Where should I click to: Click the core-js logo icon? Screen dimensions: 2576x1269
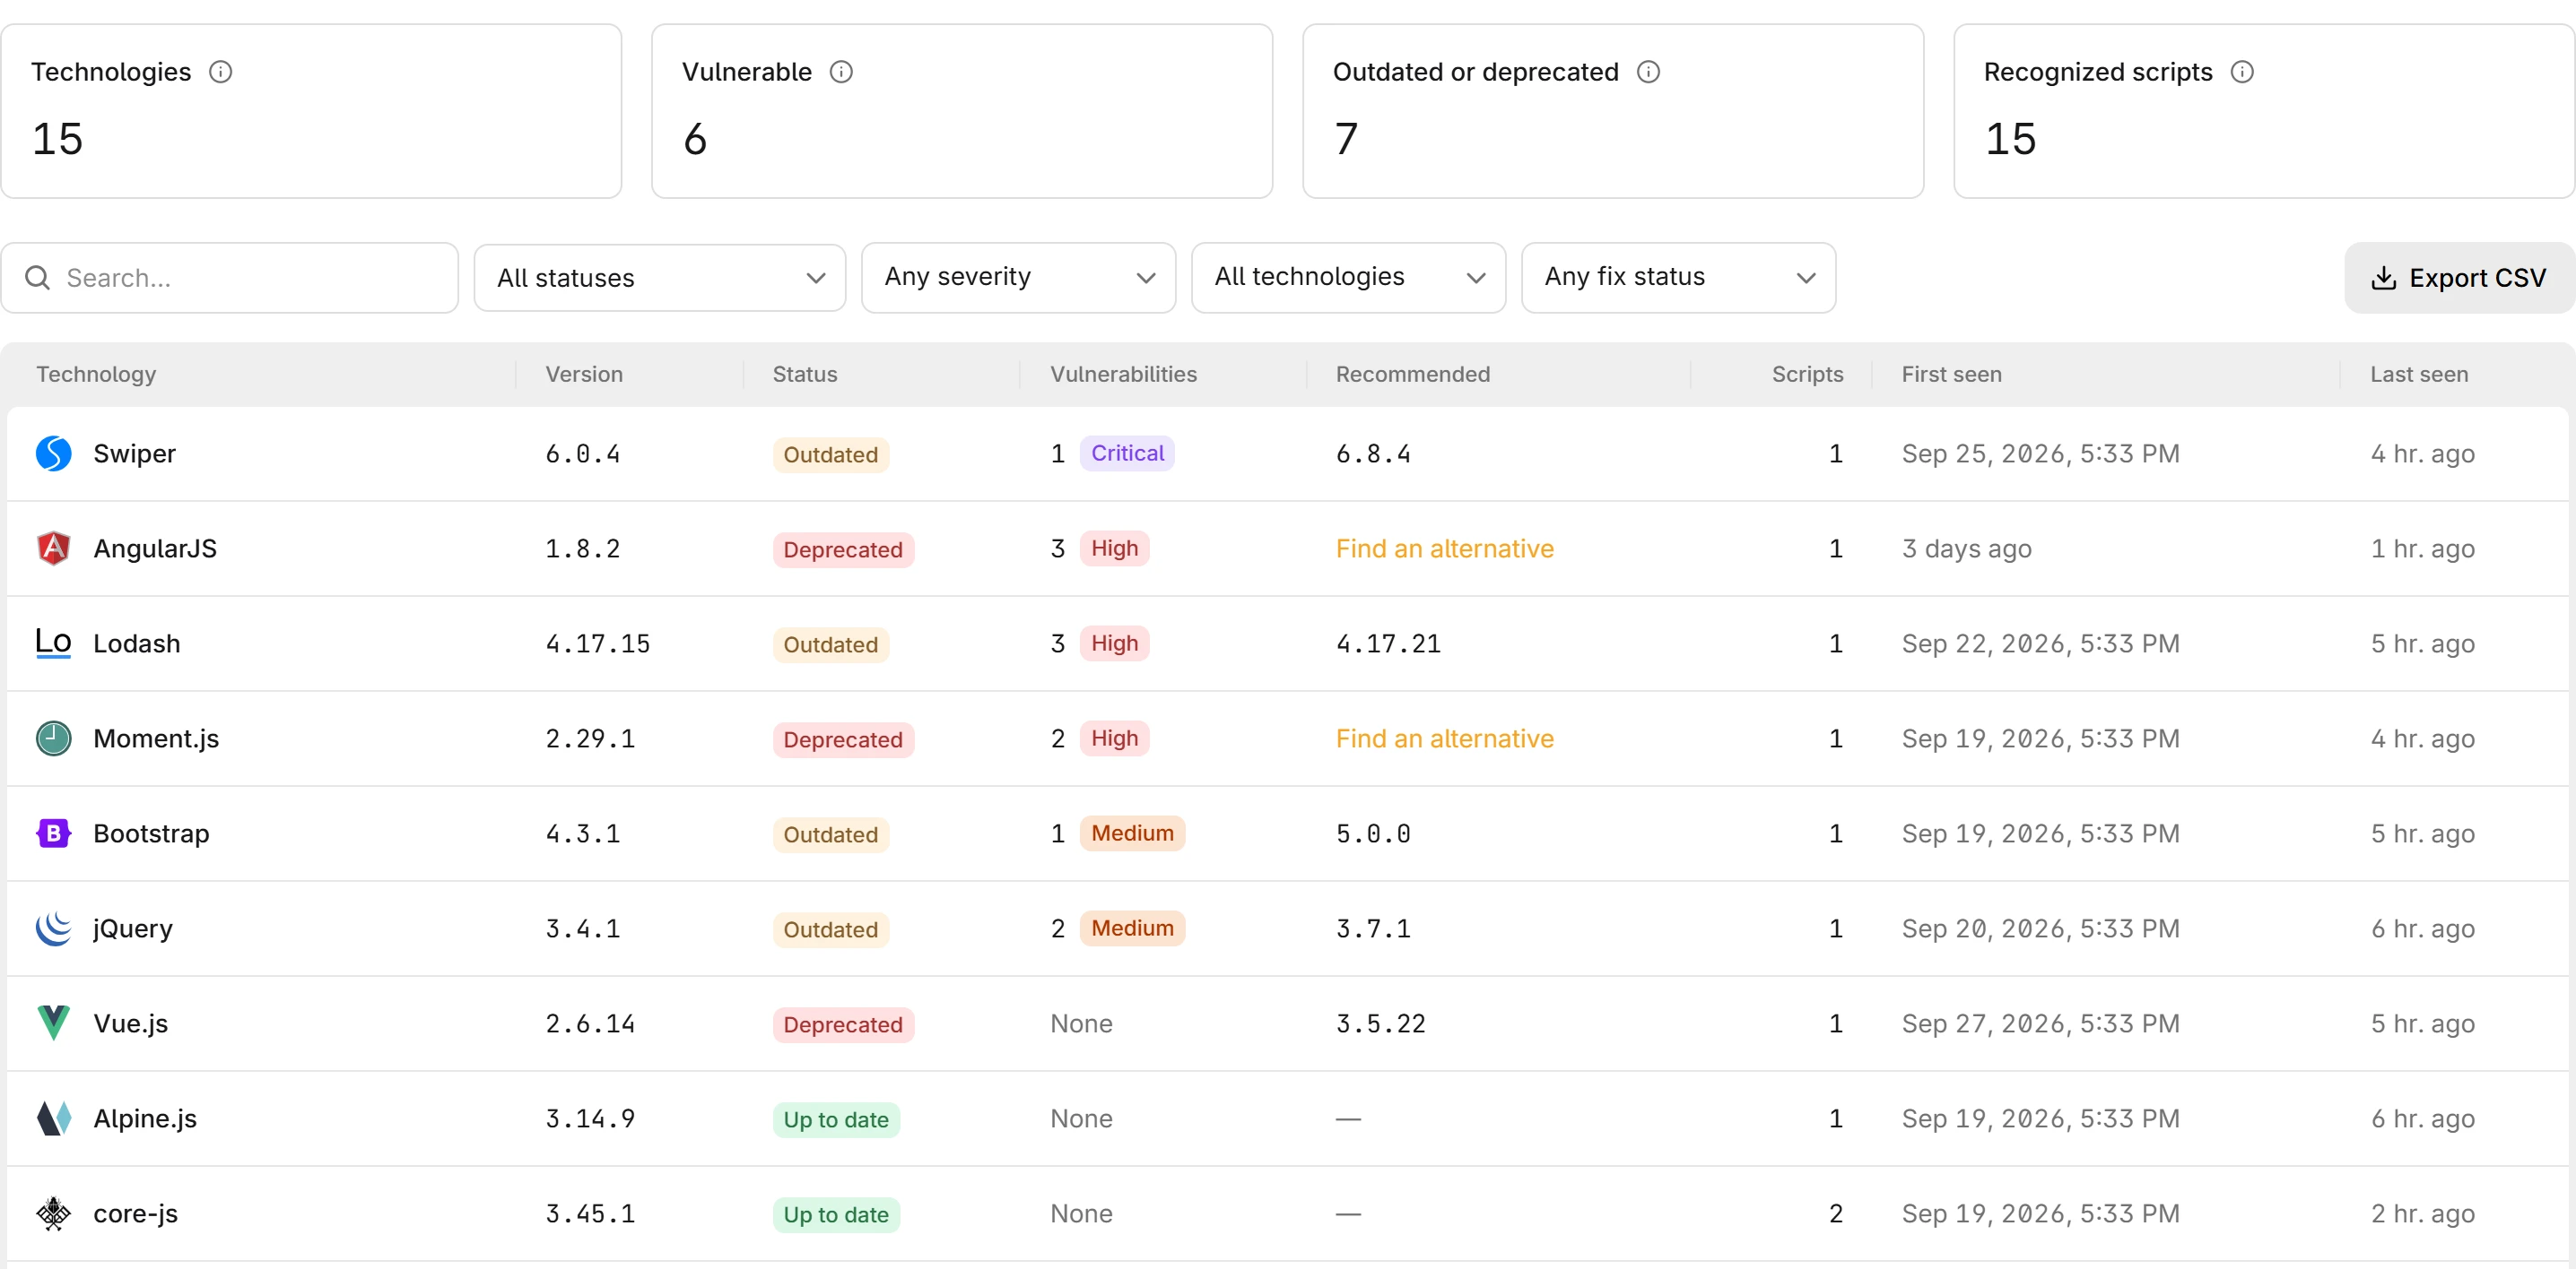pyautogui.click(x=53, y=1213)
